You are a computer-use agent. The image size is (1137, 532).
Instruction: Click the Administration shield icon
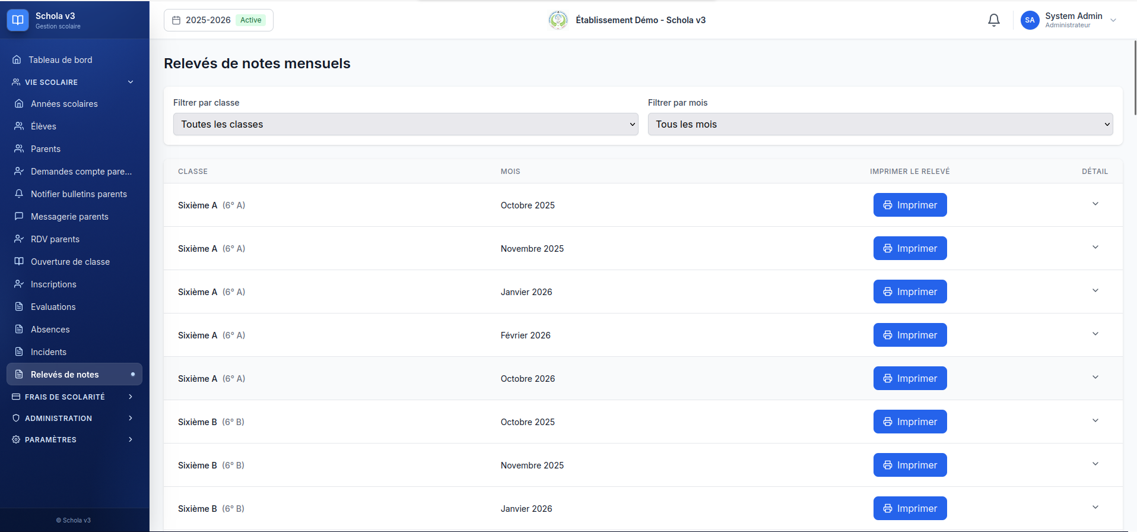(x=16, y=418)
